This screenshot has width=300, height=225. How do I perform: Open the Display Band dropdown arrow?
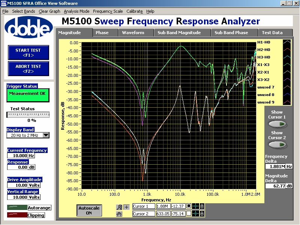46,135
